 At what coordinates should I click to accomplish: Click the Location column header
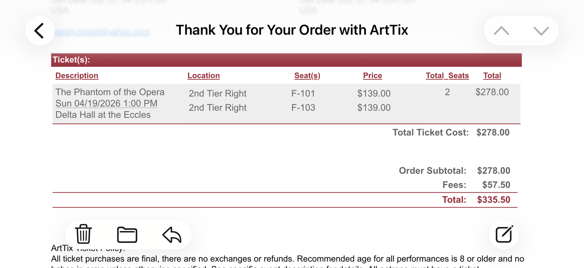pyautogui.click(x=203, y=76)
